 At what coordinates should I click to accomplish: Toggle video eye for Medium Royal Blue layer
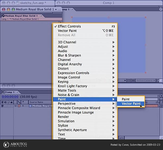2,106
